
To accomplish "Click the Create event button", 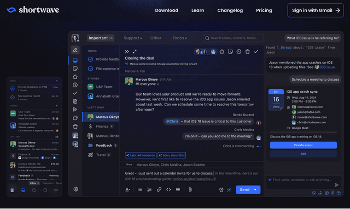I will coord(304,145).
